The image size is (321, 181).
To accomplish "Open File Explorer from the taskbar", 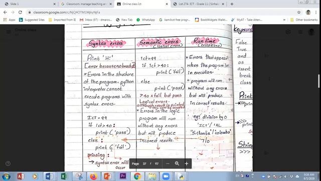I will [x=152, y=176].
